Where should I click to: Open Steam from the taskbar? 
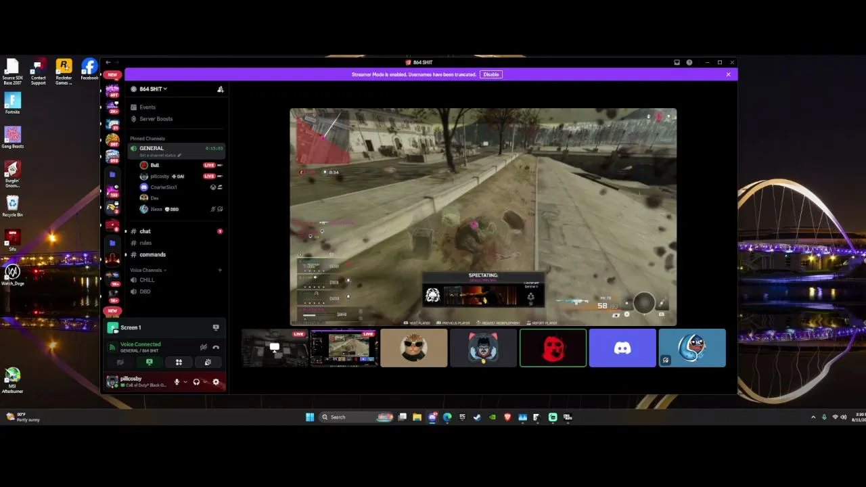point(477,417)
